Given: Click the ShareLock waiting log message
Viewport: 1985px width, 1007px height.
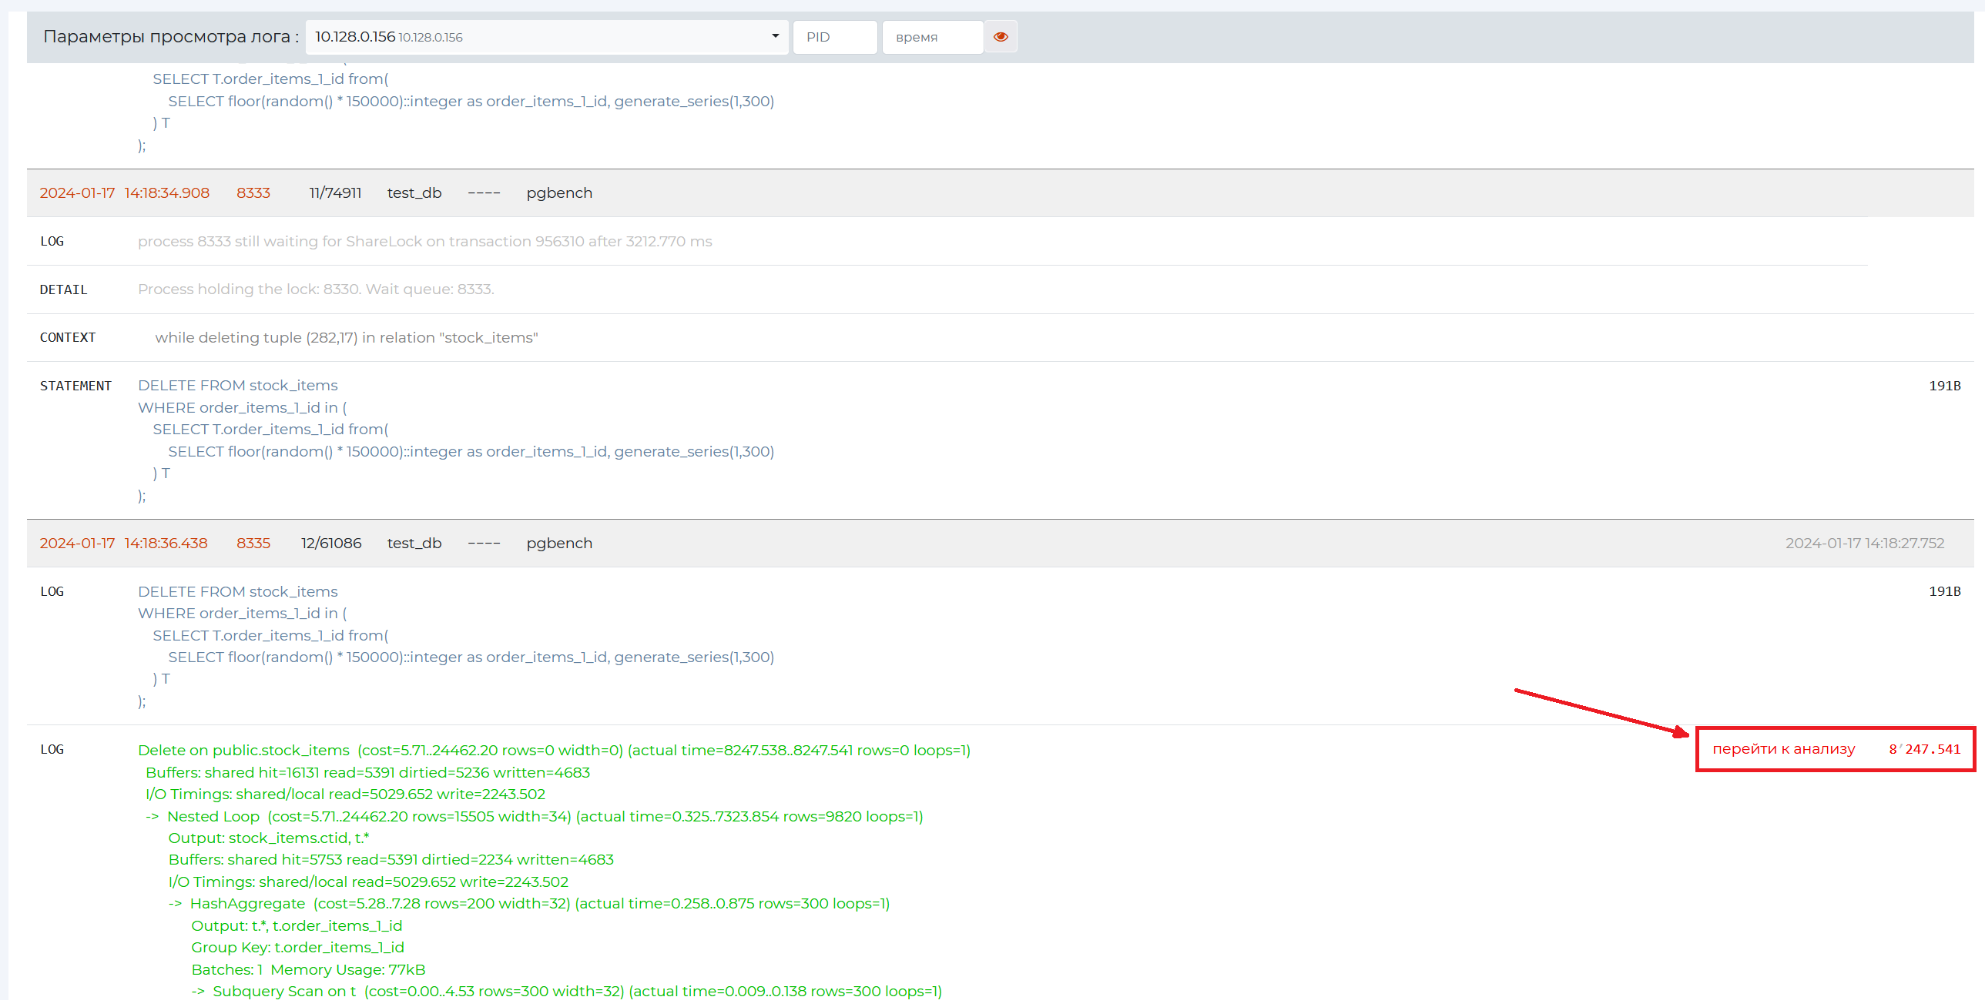Looking at the screenshot, I should 424,241.
